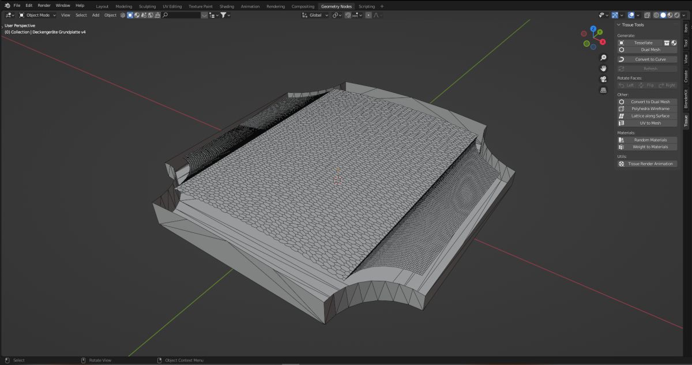The height and width of the screenshot is (365, 692).
Task: Click the panel drag-handle dots in Tissue Tools
Action: point(675,25)
